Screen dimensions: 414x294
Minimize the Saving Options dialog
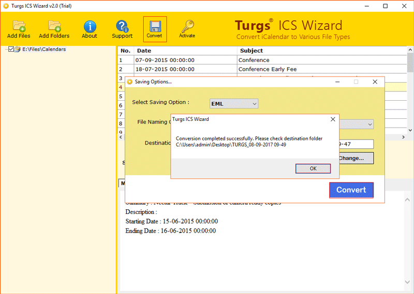pyautogui.click(x=337, y=82)
